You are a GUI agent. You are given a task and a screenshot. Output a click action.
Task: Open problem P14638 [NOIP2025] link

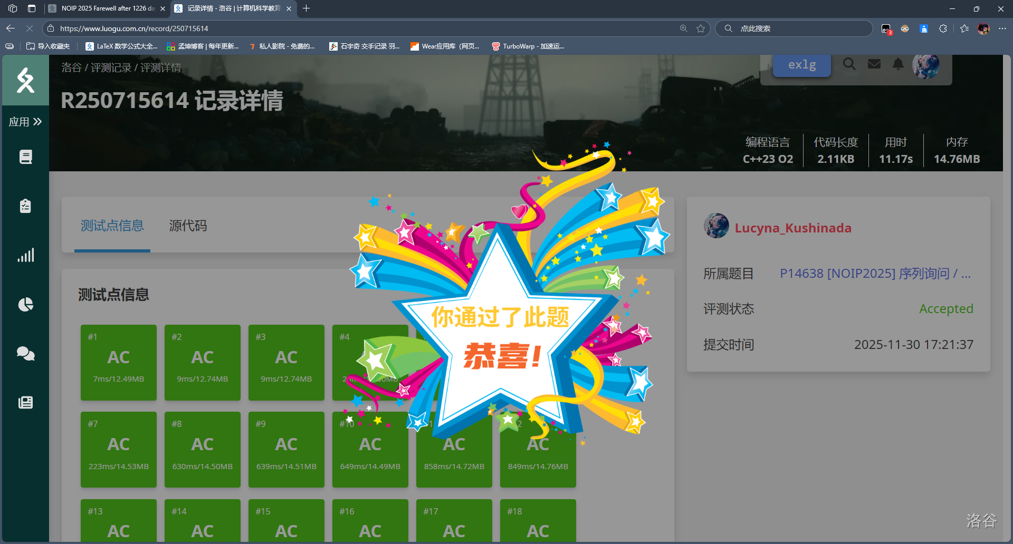click(875, 274)
